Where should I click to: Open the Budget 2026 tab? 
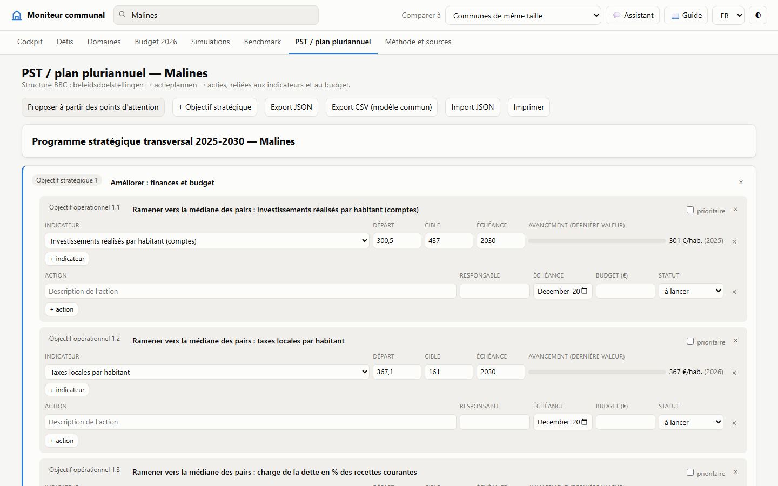tap(156, 42)
